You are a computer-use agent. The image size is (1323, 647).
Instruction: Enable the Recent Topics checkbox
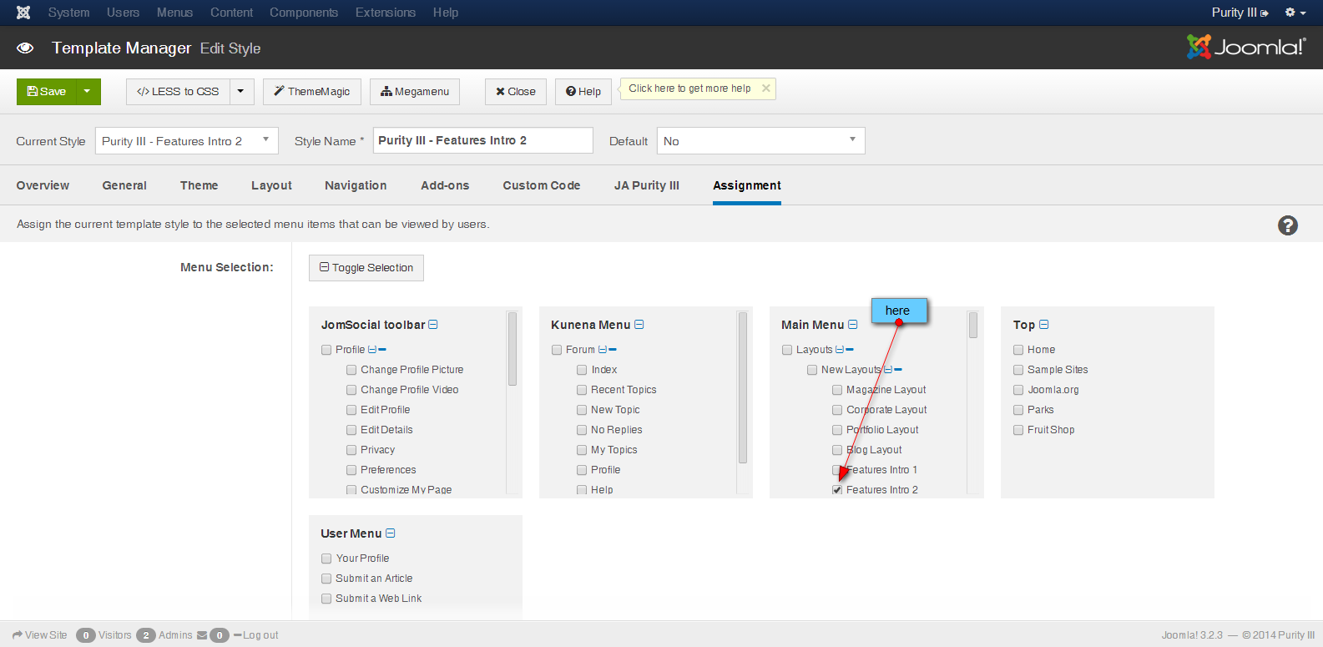coord(582,390)
